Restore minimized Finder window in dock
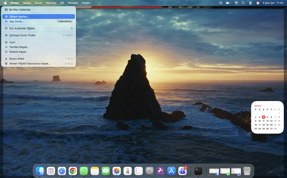287x178 pixels. [x=214, y=172]
